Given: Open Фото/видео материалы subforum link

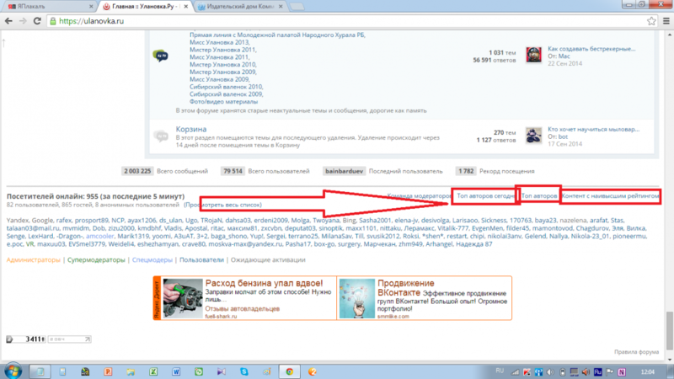Looking at the screenshot, I should click(x=223, y=101).
